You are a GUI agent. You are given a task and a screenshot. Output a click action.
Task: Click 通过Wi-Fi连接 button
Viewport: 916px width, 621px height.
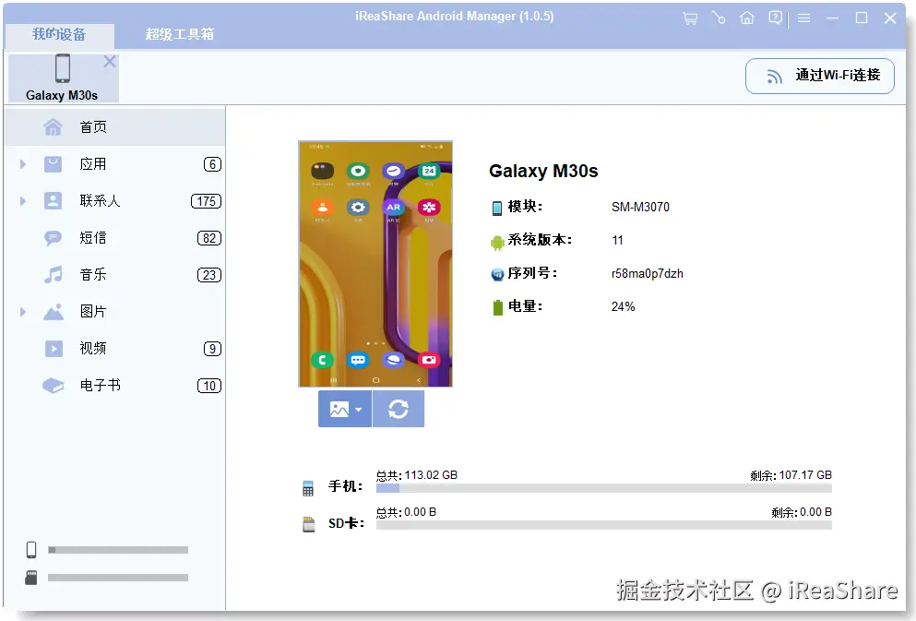[x=820, y=76]
